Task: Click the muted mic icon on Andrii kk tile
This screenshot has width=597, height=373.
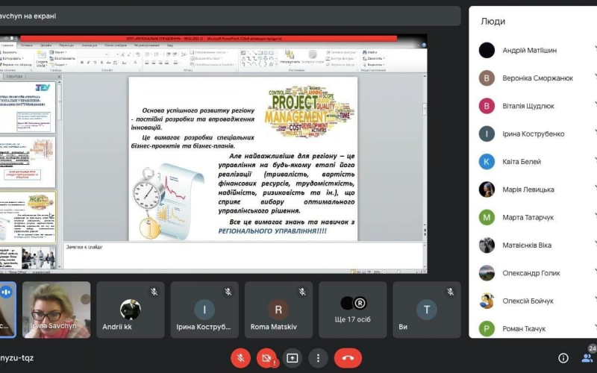Action: click(x=154, y=292)
